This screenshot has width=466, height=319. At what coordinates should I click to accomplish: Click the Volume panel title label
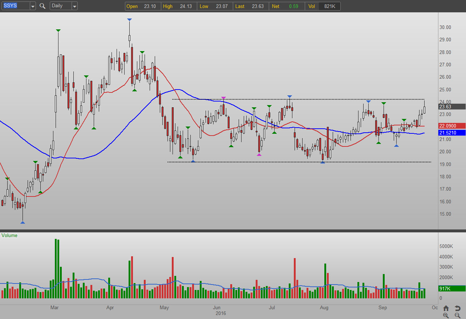point(9,235)
